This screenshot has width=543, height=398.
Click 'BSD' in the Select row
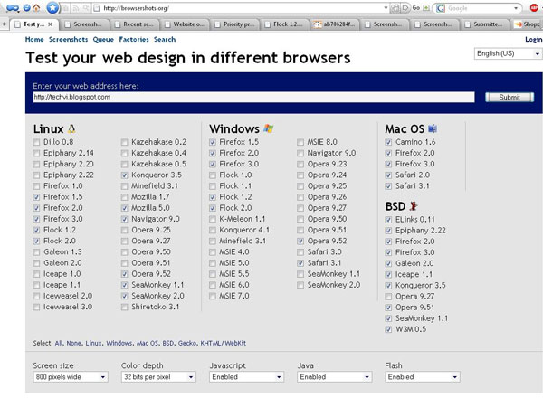coord(168,344)
